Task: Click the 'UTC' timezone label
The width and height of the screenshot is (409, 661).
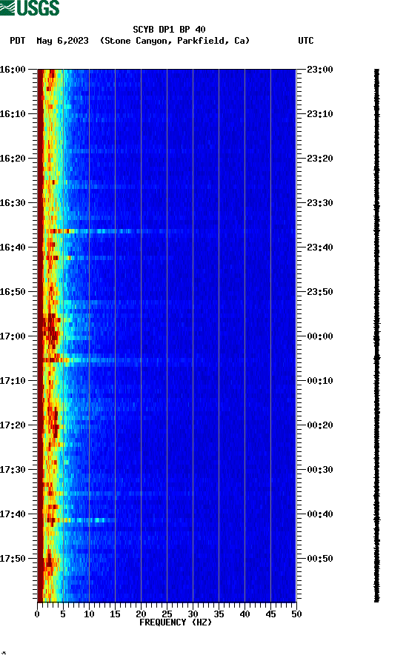Action: pyautogui.click(x=306, y=41)
